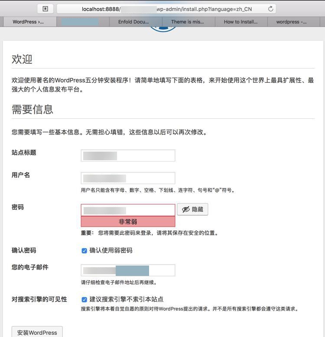Click the 站点标题 label
Image resolution: width=325 pixels, height=337 pixels.
point(24,152)
